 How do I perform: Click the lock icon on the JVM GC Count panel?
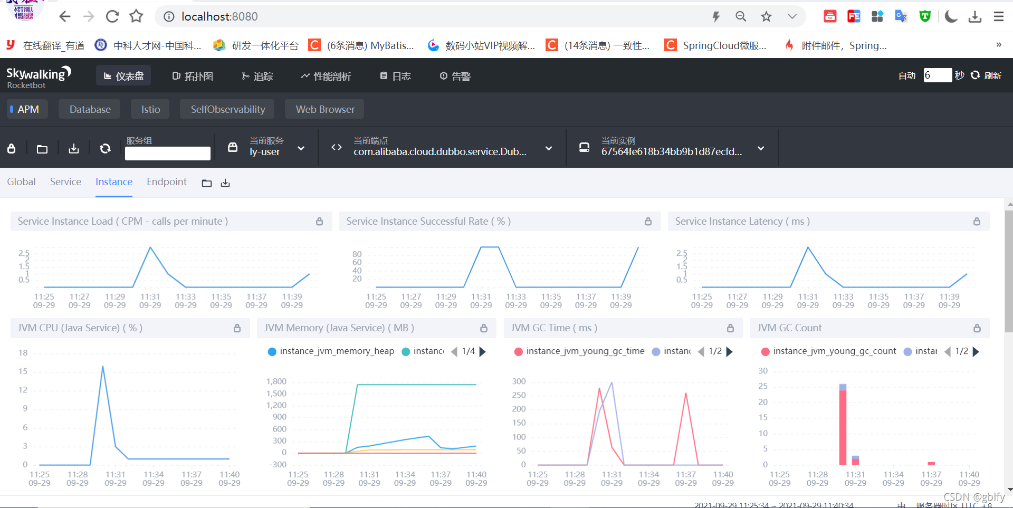pos(977,328)
